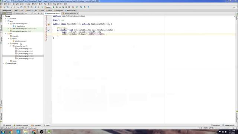Expand the values folder arrow
238x134 pixels.
point(8,61)
